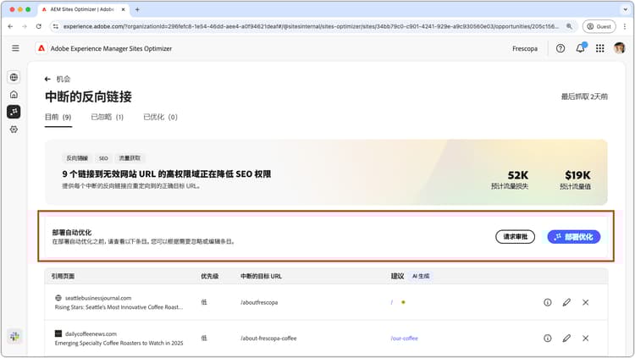Click the 流量获取 tag
Viewport: 635px width, 358px height.
coord(130,158)
